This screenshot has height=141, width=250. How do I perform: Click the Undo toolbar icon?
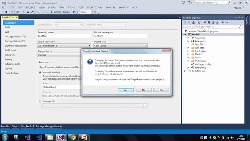37,12
